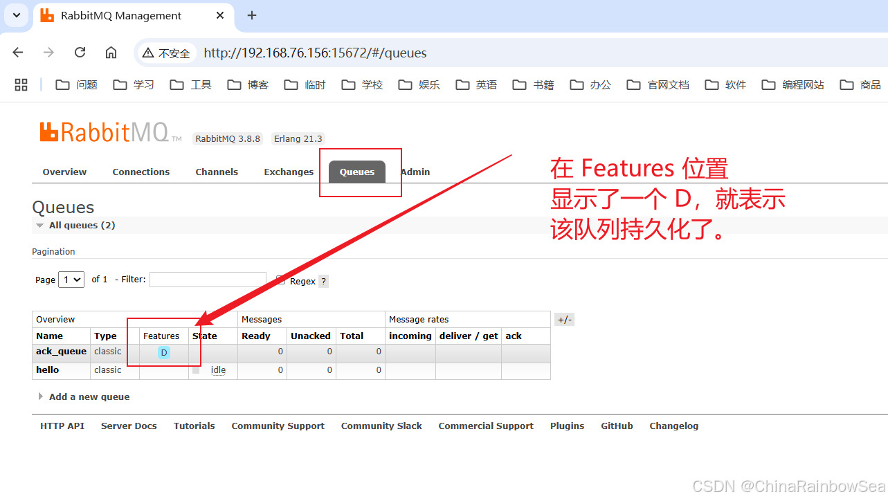Open the 编程网站 bookmark folder
888x501 pixels.
793,84
